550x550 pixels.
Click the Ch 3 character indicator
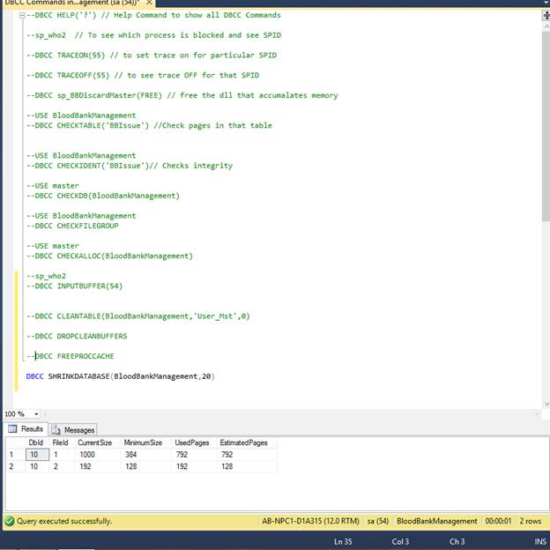[x=457, y=541]
